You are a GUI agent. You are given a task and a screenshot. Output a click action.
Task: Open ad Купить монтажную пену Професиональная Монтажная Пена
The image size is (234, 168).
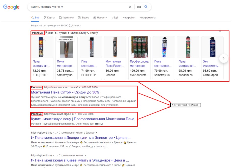click(x=83, y=119)
